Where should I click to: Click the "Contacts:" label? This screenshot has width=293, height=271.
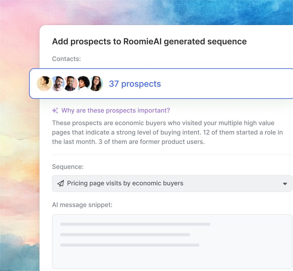[x=66, y=59]
